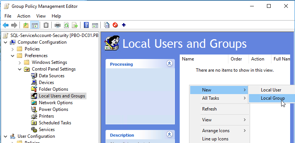Open the Action menu

pyautogui.click(x=24, y=16)
